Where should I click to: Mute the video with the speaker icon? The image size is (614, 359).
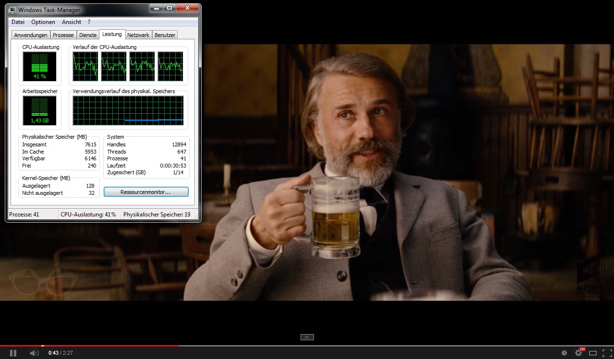[35, 353]
